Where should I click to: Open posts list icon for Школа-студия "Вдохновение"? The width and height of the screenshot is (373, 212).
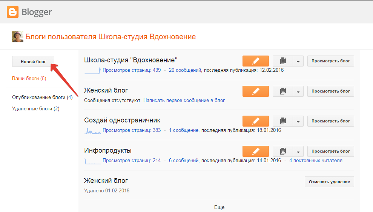pos(283,61)
